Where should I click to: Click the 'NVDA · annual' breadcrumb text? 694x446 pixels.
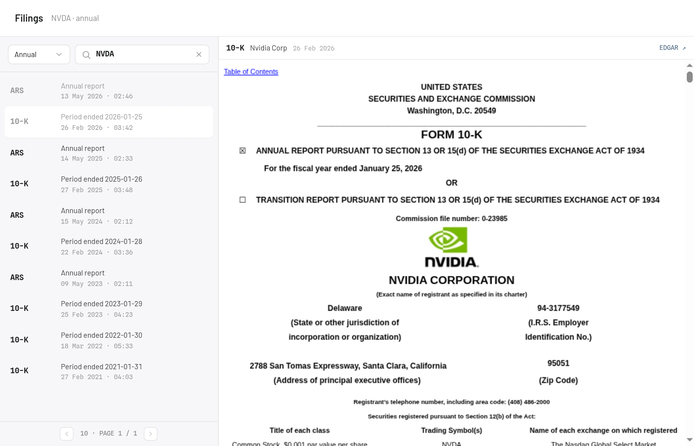point(75,18)
